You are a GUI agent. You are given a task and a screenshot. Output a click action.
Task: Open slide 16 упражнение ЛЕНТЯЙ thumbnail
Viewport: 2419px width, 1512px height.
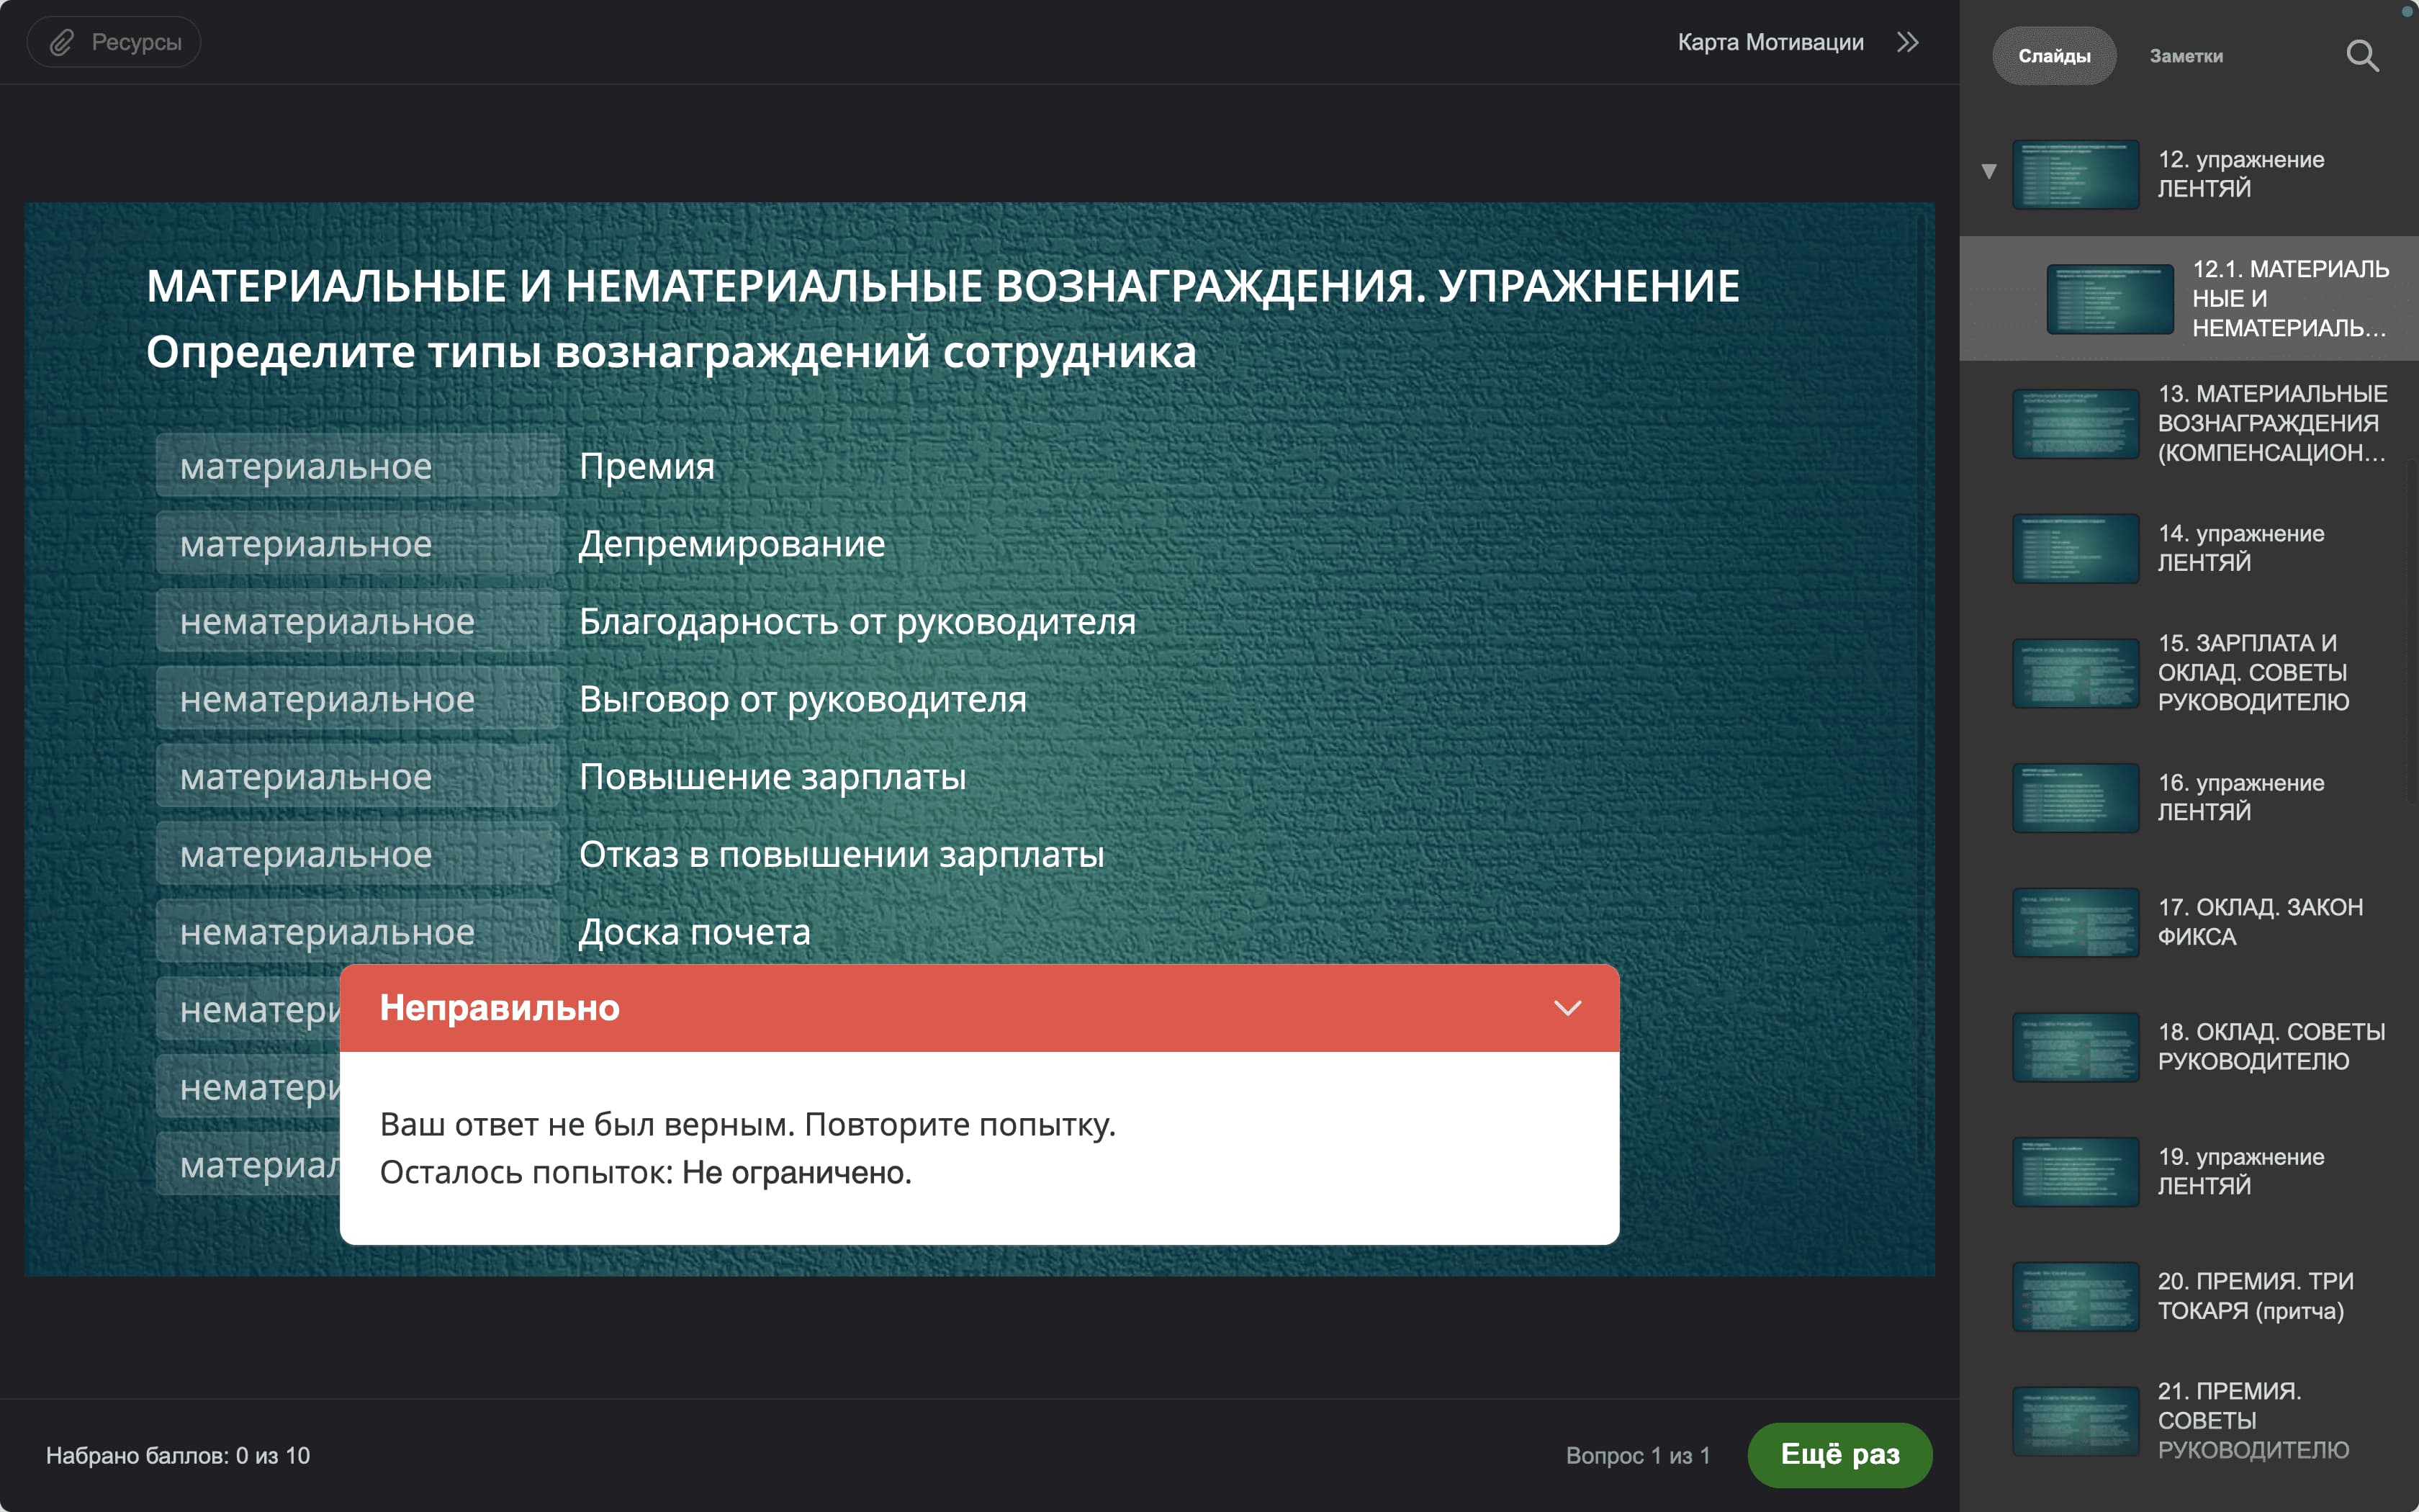tap(2075, 798)
